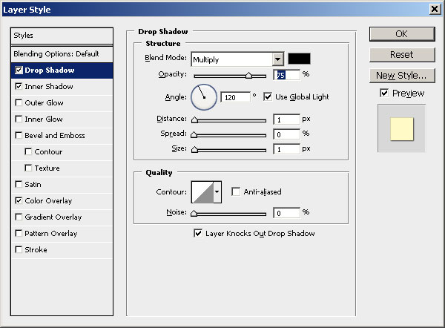Click the Reset button
The height and width of the screenshot is (328, 445).
(402, 54)
